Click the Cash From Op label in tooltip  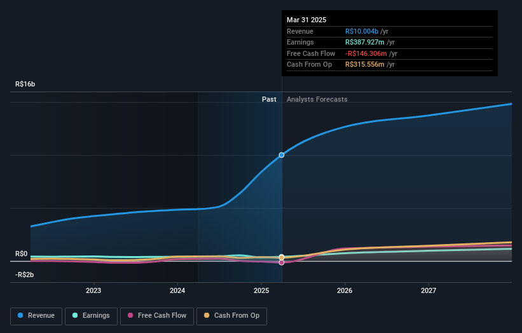tap(309, 65)
